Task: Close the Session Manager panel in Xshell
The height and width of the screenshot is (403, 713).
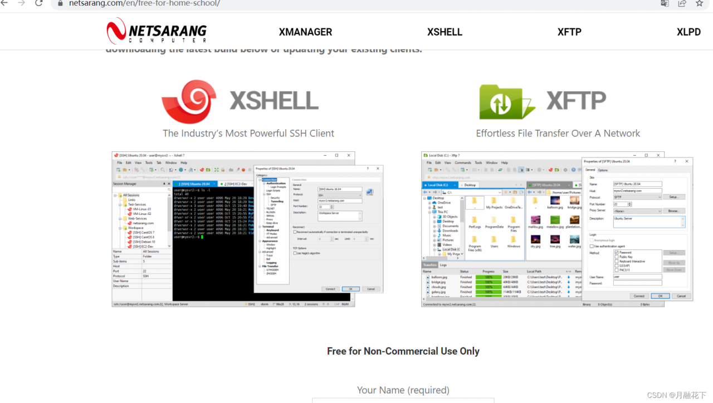Action: [x=168, y=184]
